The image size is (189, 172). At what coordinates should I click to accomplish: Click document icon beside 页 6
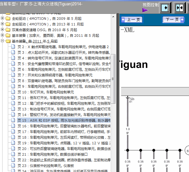pos(13,69)
